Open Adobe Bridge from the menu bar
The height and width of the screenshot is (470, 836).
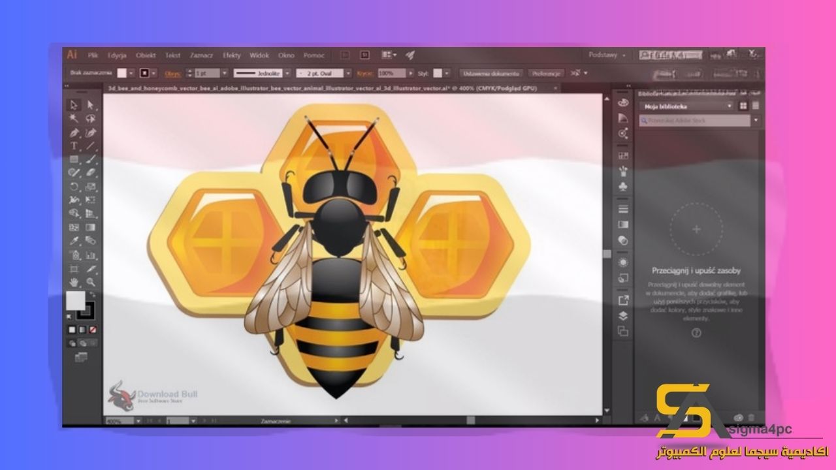point(344,55)
